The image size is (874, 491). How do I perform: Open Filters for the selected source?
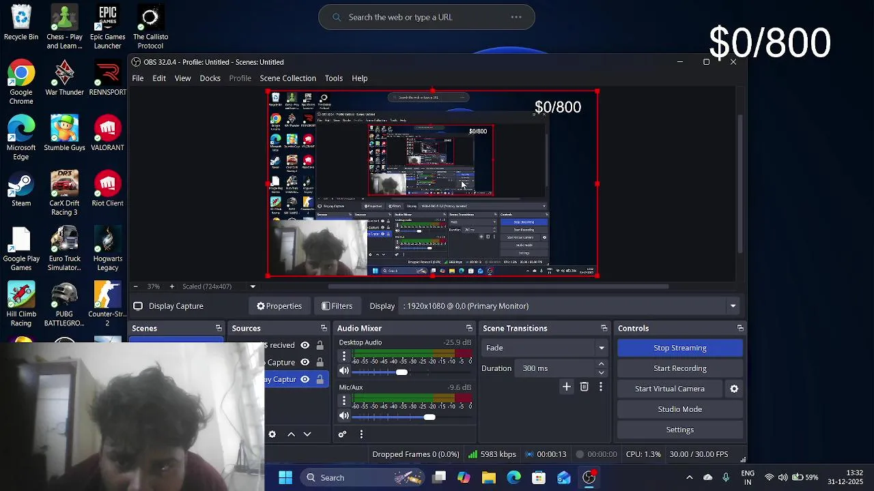pyautogui.click(x=337, y=306)
